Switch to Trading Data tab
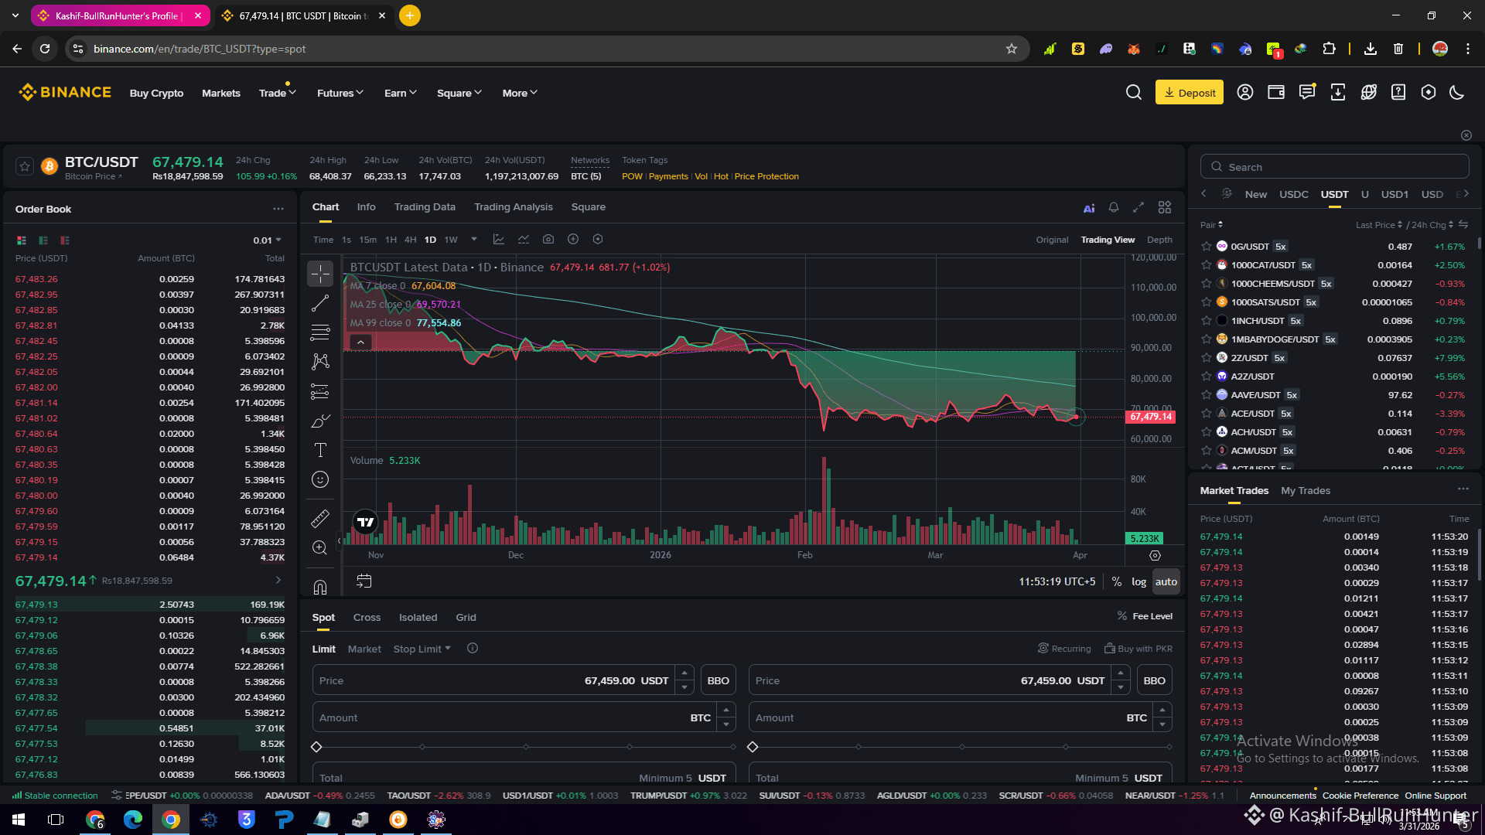Screen dimensions: 1485x835 425,207
